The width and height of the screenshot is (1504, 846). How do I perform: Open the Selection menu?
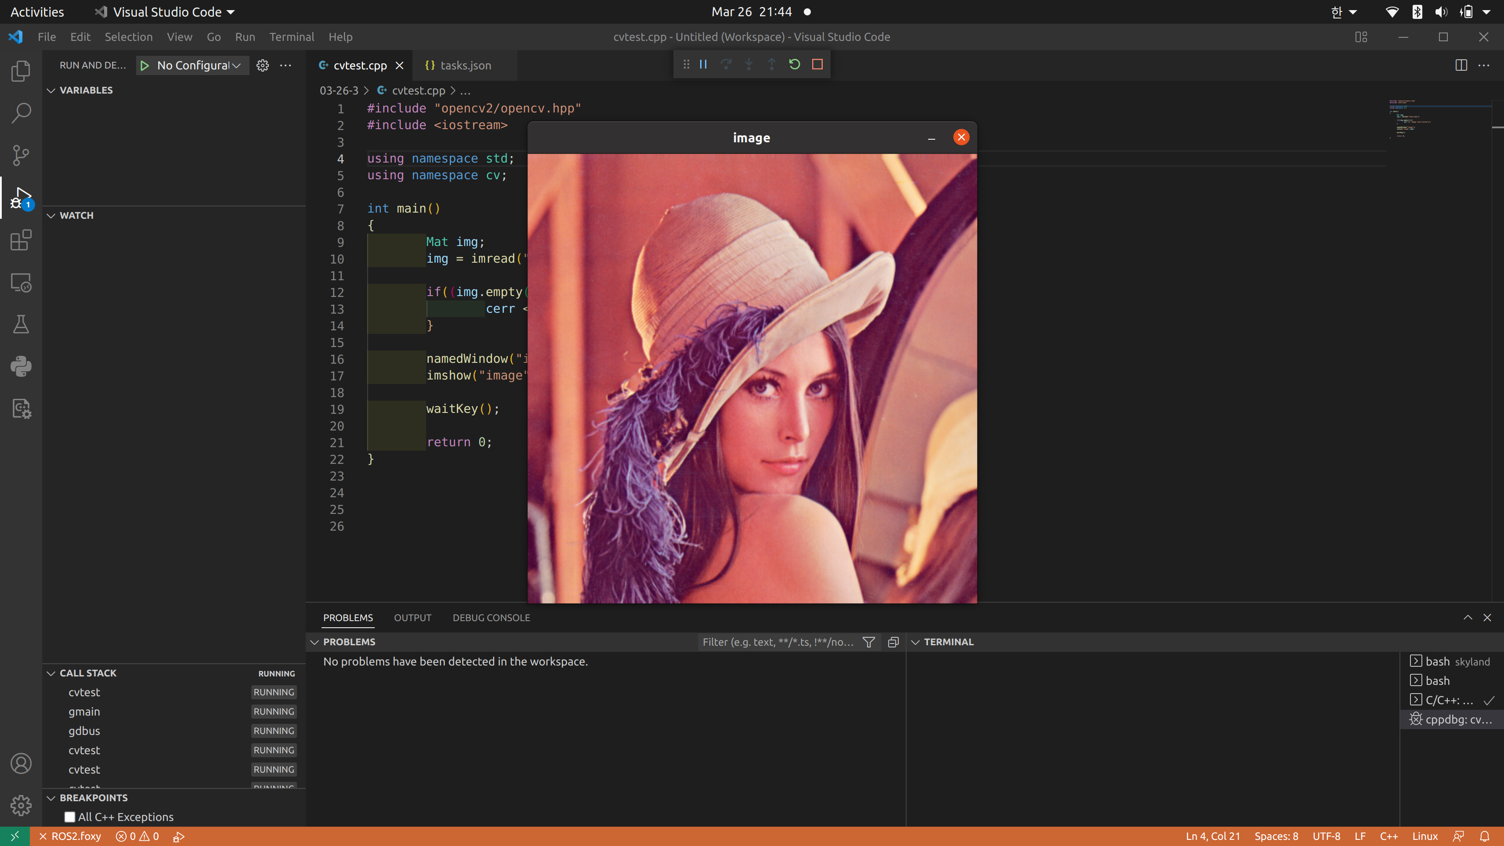[x=128, y=37]
